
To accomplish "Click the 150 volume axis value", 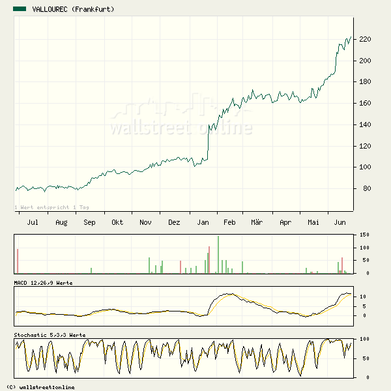I will tap(364, 235).
